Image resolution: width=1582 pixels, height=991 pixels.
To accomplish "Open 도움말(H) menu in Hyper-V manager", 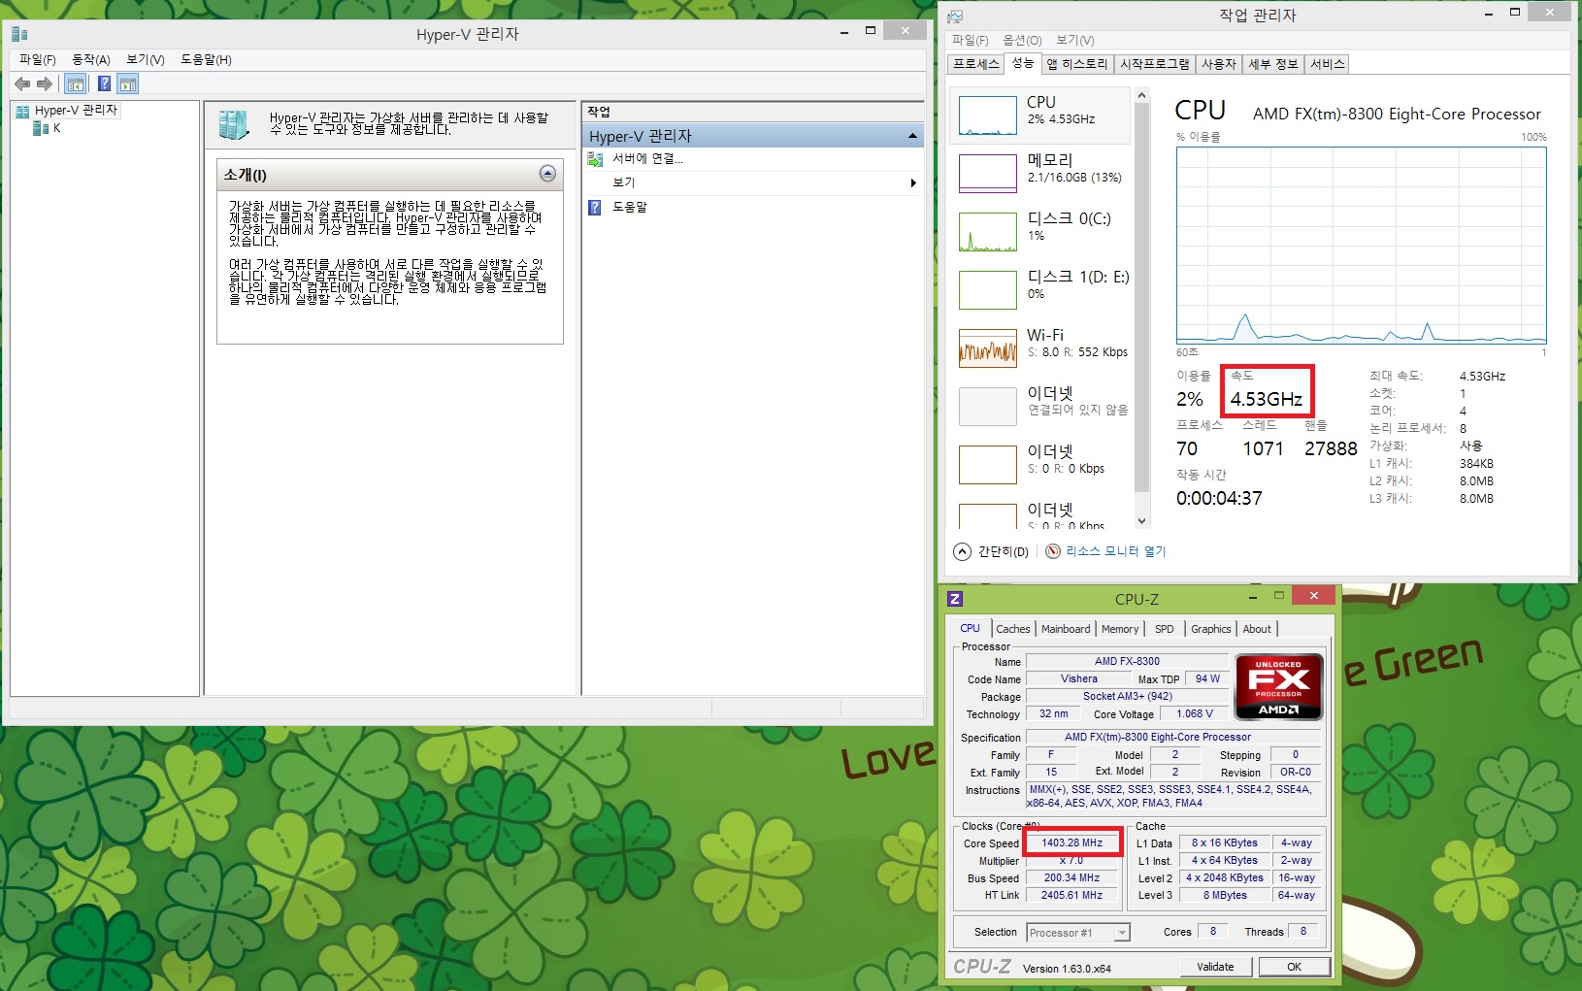I will pos(206,60).
